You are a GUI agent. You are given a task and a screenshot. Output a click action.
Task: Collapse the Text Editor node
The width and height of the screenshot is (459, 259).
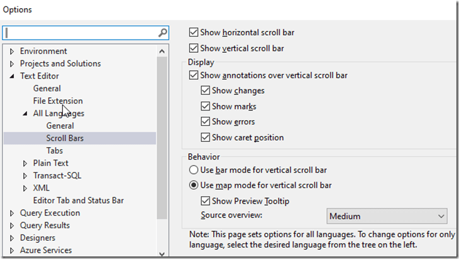12,76
